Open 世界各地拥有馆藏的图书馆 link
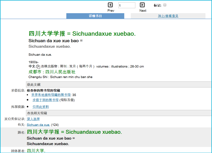The height and width of the screenshot is (153, 212). pyautogui.click(x=51, y=95)
